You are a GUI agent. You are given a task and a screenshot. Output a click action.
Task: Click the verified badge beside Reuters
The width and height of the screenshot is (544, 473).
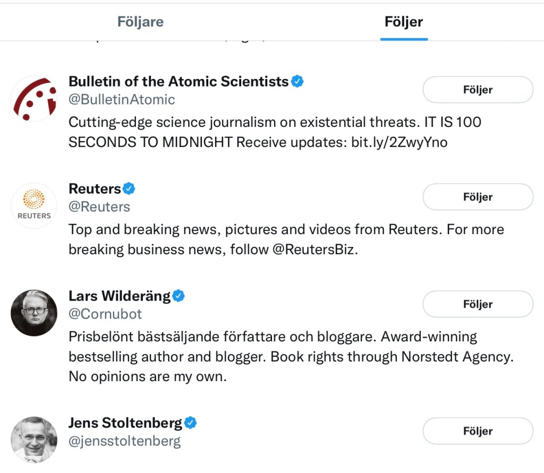pos(129,188)
